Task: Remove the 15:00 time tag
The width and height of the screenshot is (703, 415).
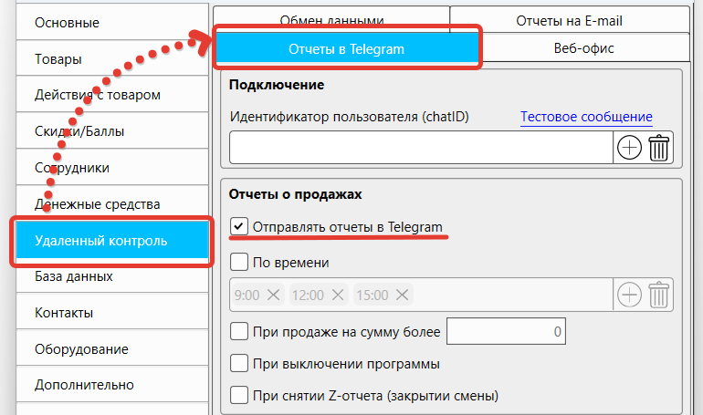Action: (403, 295)
